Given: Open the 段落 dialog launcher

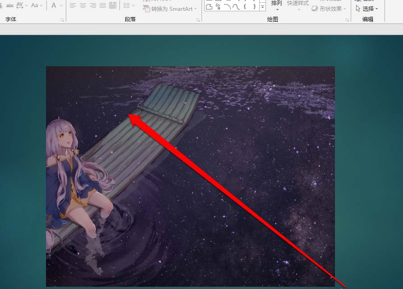Looking at the screenshot, I should click(198, 20).
